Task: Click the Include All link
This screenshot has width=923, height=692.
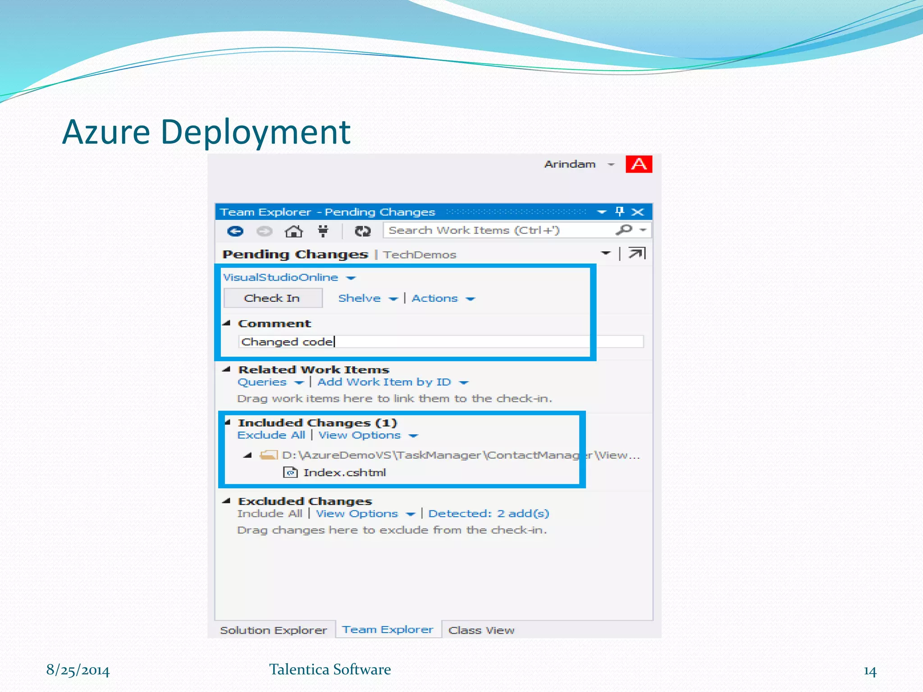Action: (270, 514)
